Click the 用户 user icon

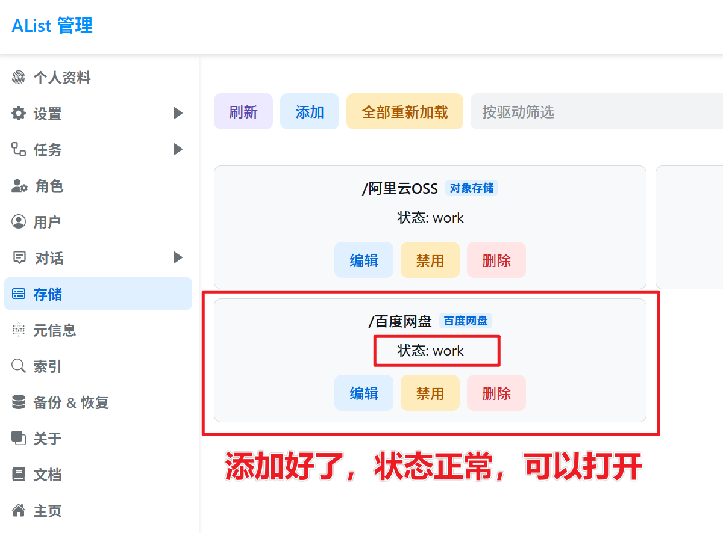[x=18, y=221]
